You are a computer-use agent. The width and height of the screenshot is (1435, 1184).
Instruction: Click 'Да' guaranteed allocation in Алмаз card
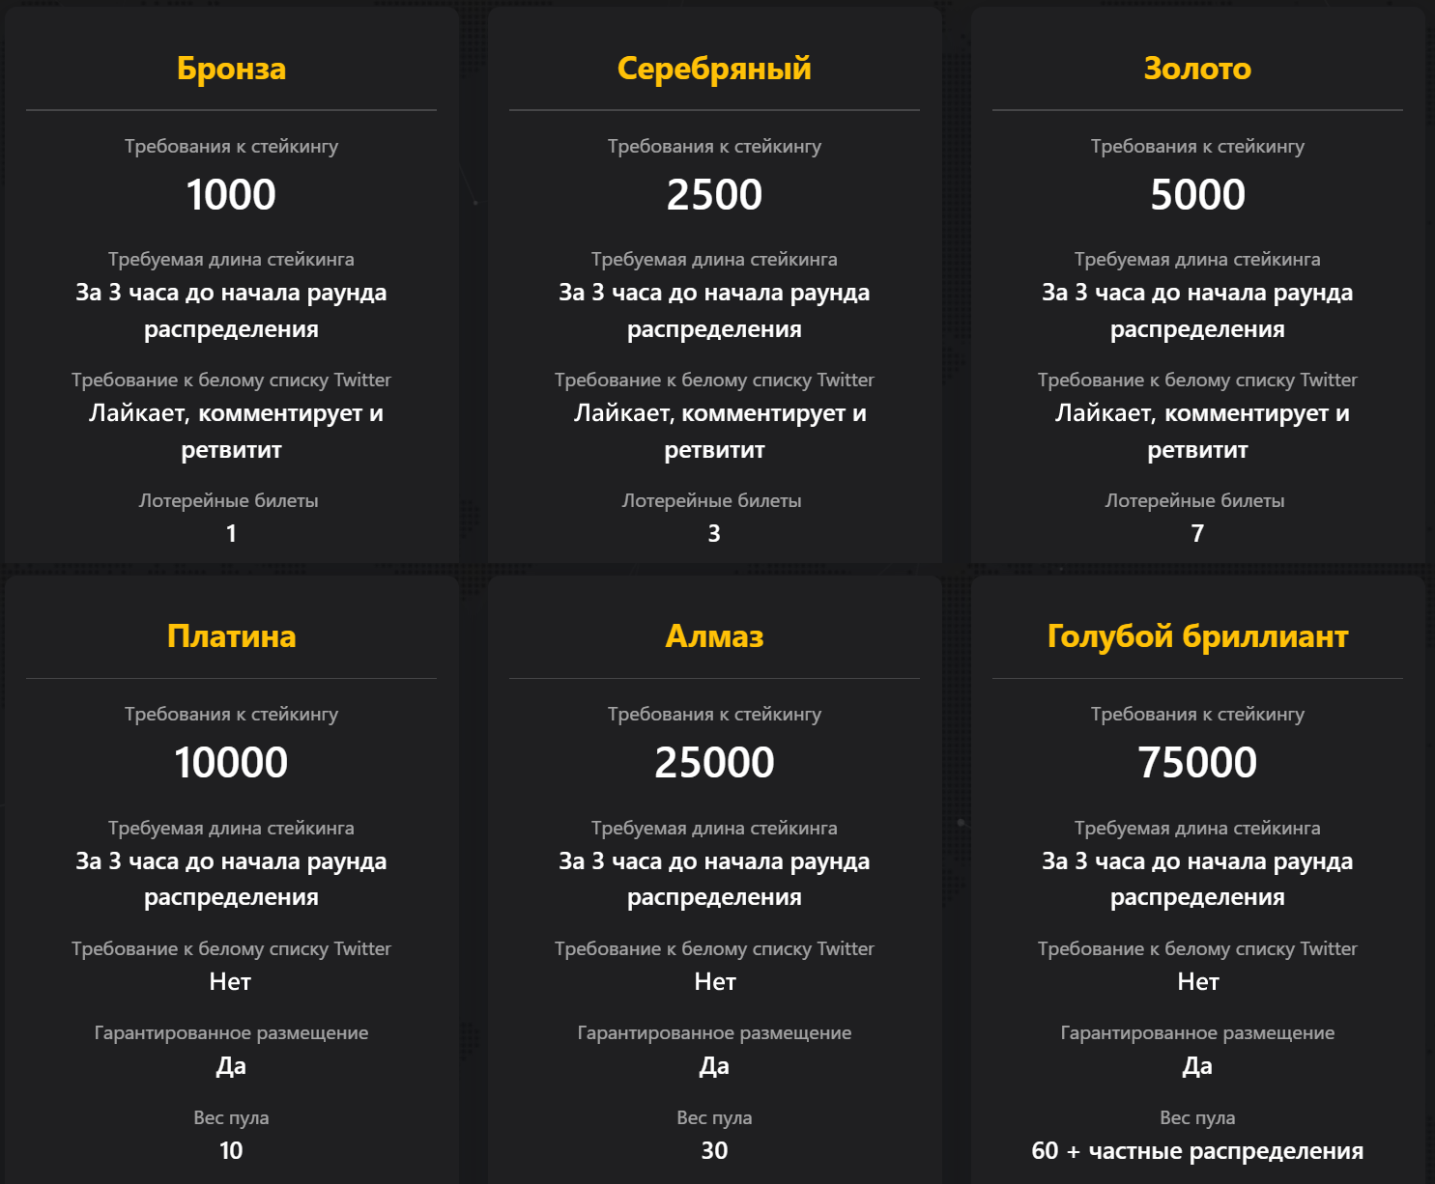click(x=714, y=1066)
